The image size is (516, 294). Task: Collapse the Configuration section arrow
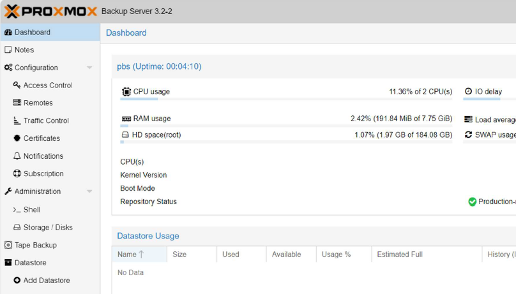click(89, 68)
